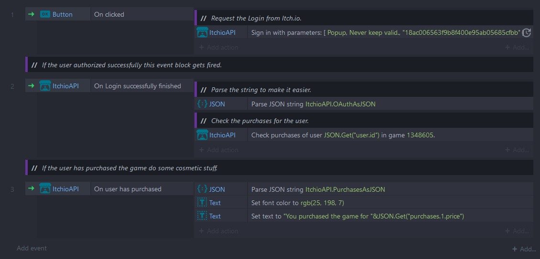Click the ItchioAPI icon in the Check purchases action
The image size is (540, 259).
tap(202, 135)
